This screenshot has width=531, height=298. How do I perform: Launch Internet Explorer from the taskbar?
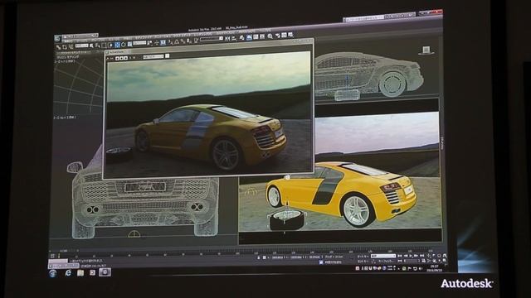[68, 272]
